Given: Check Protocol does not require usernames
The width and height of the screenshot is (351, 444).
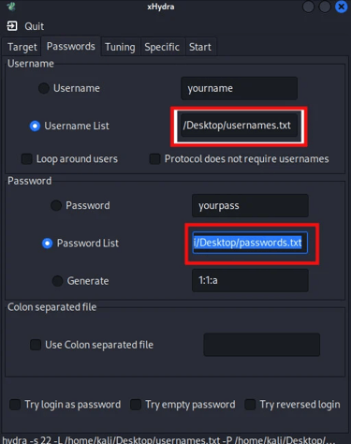Looking at the screenshot, I should pos(154,159).
